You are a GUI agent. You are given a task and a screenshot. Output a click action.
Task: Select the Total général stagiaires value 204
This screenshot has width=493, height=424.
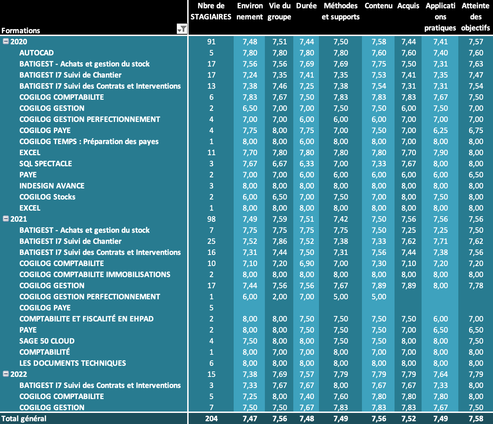click(211, 418)
